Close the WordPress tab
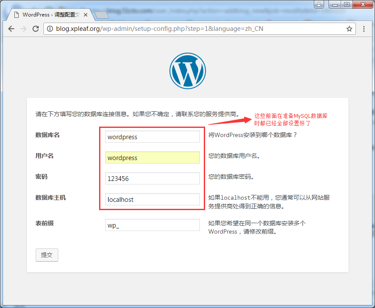 85,15
